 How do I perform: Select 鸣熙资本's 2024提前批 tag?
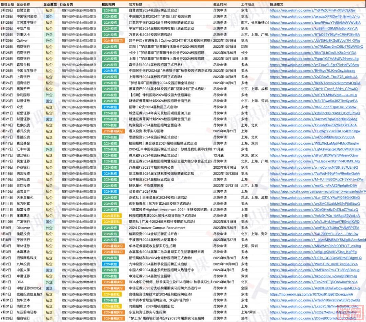pyautogui.click(x=112, y=306)
